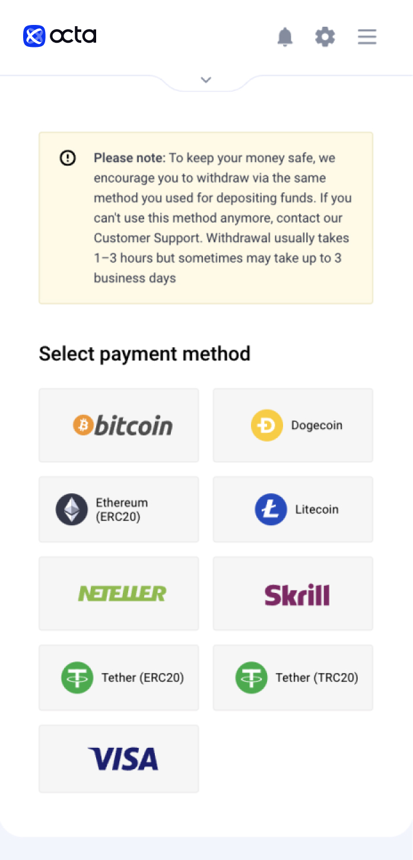Expand the collapsed header chevron
This screenshot has height=860, width=413.
coord(206,80)
